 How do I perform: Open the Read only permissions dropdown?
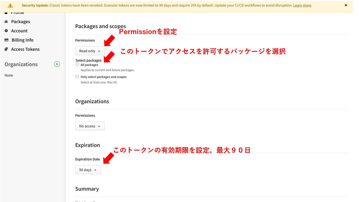pyautogui.click(x=90, y=51)
